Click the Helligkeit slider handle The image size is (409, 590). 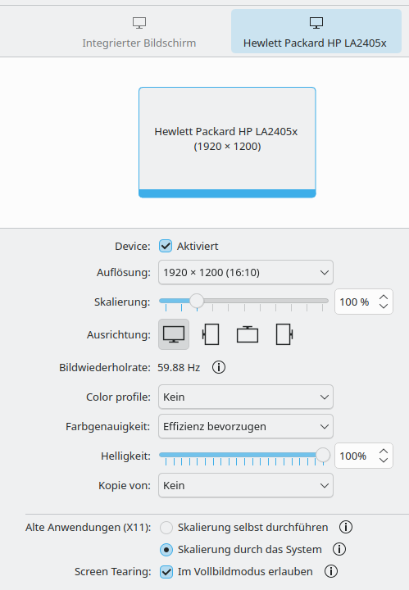(322, 455)
